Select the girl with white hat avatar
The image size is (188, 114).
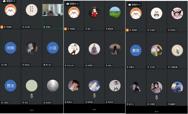[177, 50]
